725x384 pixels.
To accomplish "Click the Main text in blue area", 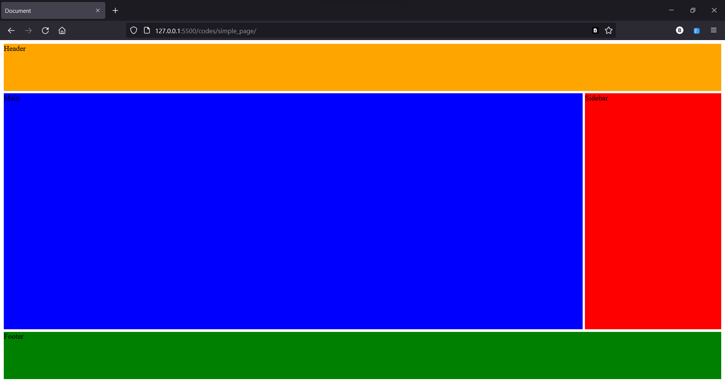I will pos(12,98).
